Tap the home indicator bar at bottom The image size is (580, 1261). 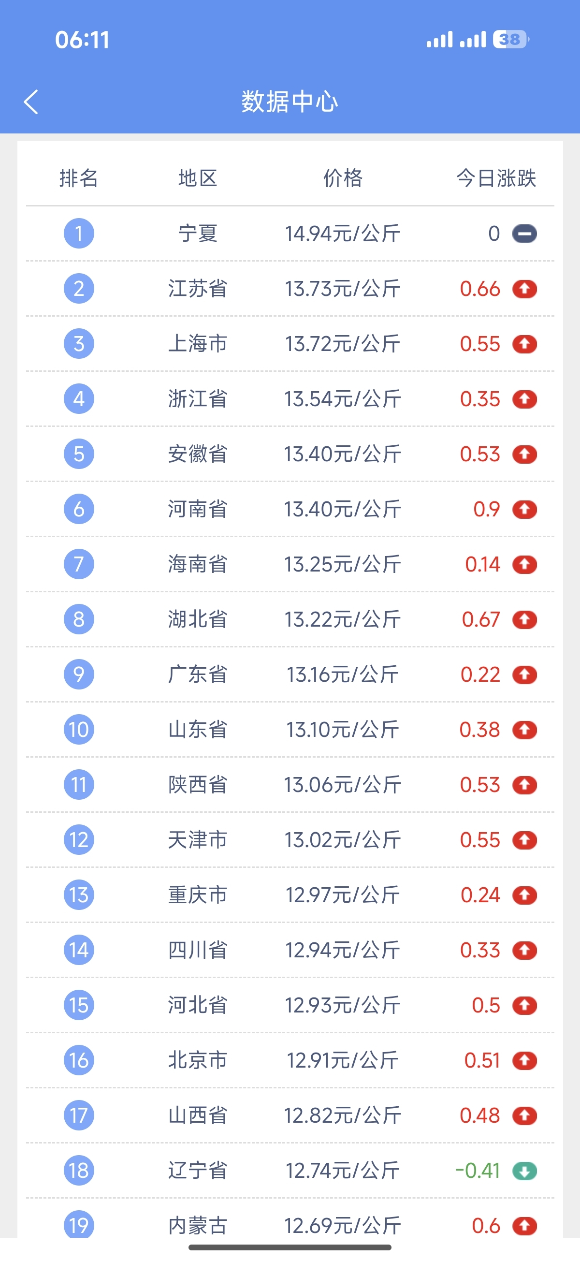[290, 1247]
